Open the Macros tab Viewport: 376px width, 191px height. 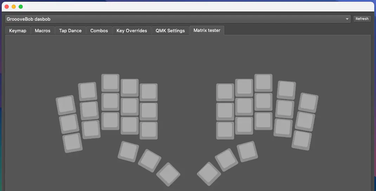42,31
